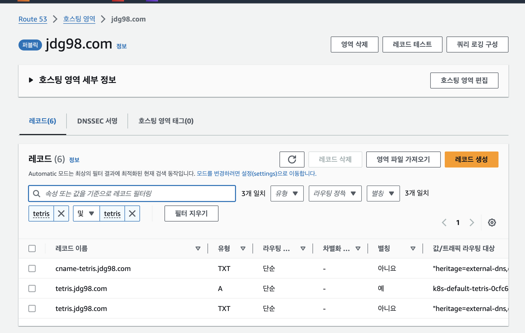Go to previous page arrow
This screenshot has width=525, height=333.
point(444,222)
